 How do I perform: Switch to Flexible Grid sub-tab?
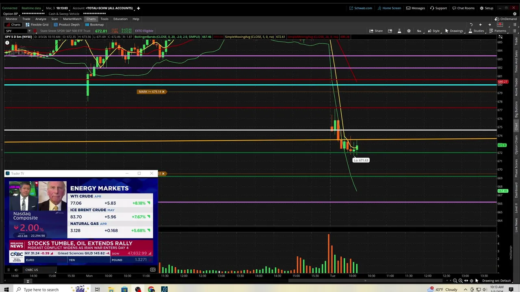[x=37, y=25]
